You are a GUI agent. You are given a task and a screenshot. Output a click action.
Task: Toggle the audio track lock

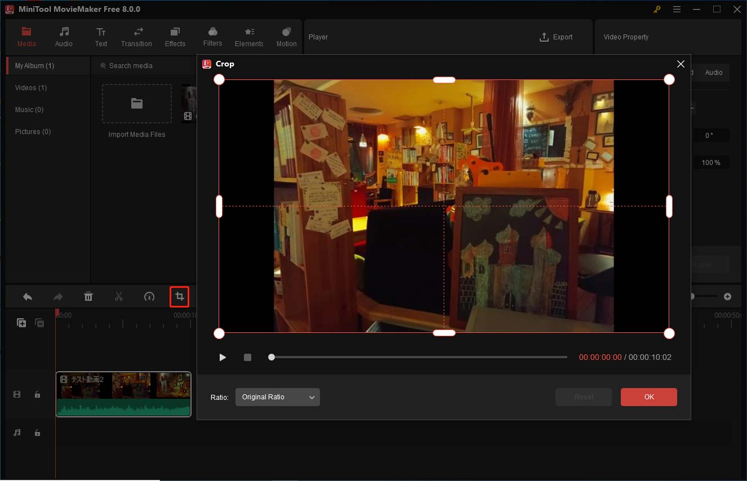tap(37, 433)
